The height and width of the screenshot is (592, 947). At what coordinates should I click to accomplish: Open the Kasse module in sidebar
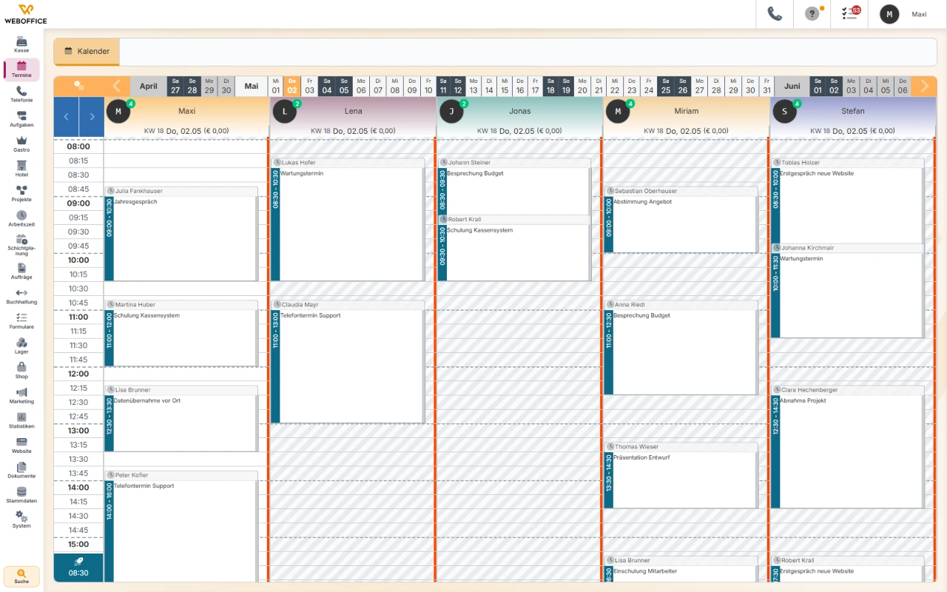(21, 44)
